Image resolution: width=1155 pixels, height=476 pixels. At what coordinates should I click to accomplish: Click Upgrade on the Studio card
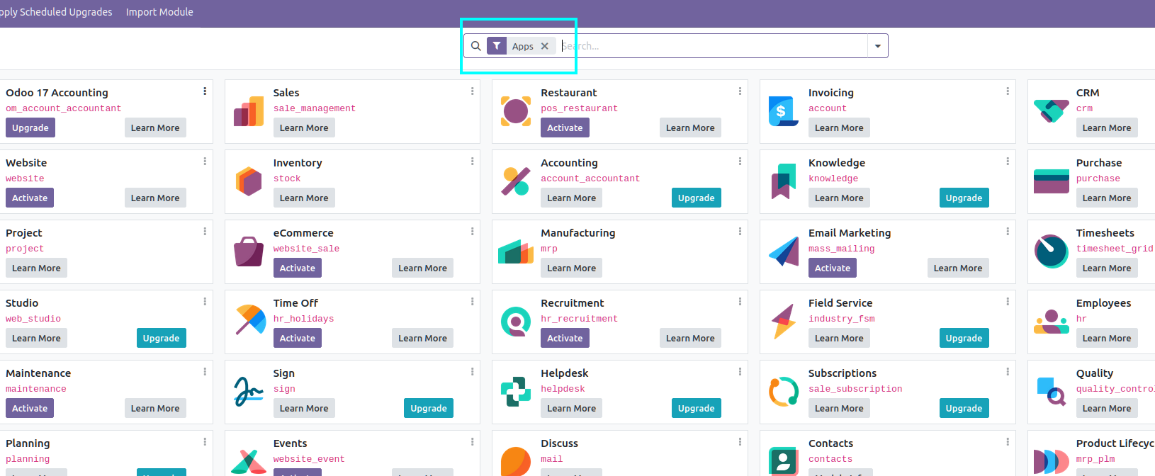coord(162,339)
